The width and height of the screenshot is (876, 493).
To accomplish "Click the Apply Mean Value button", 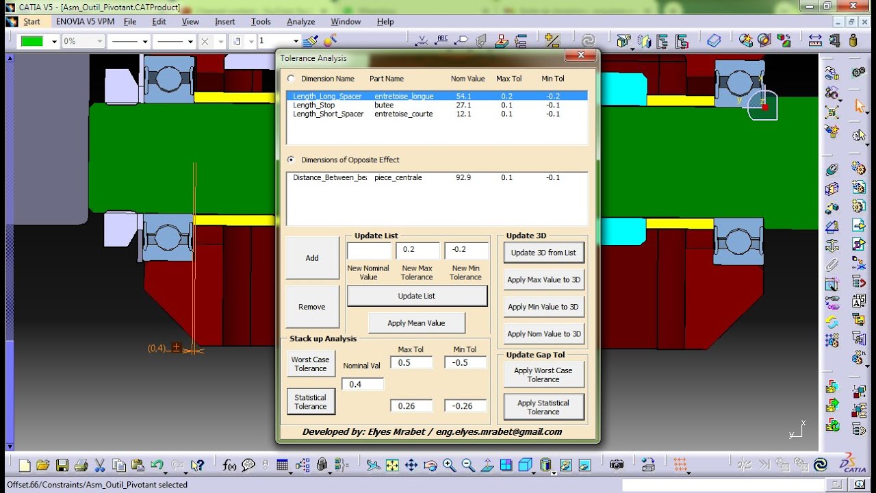I will 416,323.
